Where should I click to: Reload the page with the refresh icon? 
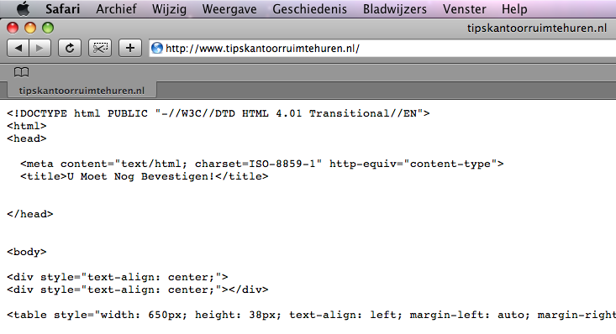pyautogui.click(x=70, y=49)
